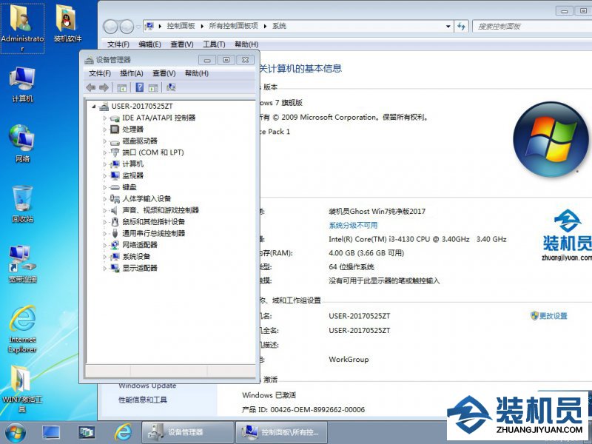Select the 回收站 recycle bin icon
This screenshot has height=444, width=592.
click(22, 204)
